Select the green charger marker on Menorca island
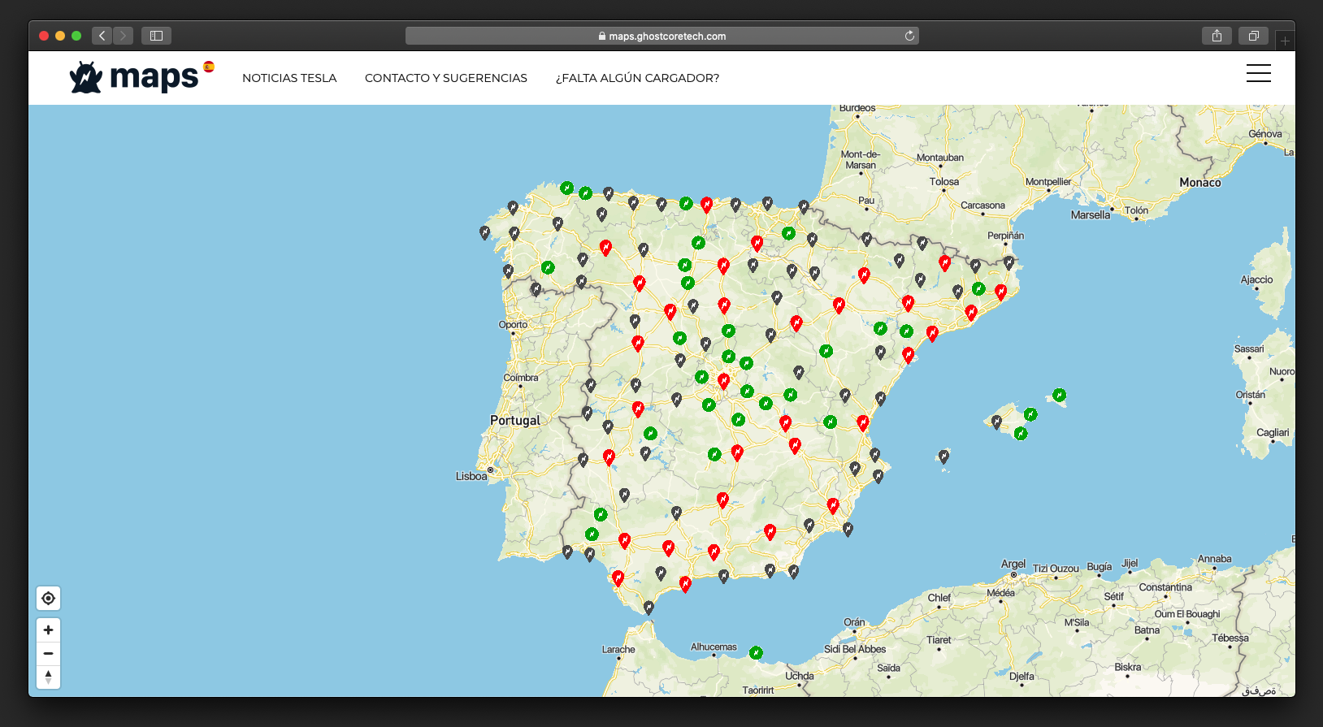The height and width of the screenshot is (727, 1323). coord(1059,395)
